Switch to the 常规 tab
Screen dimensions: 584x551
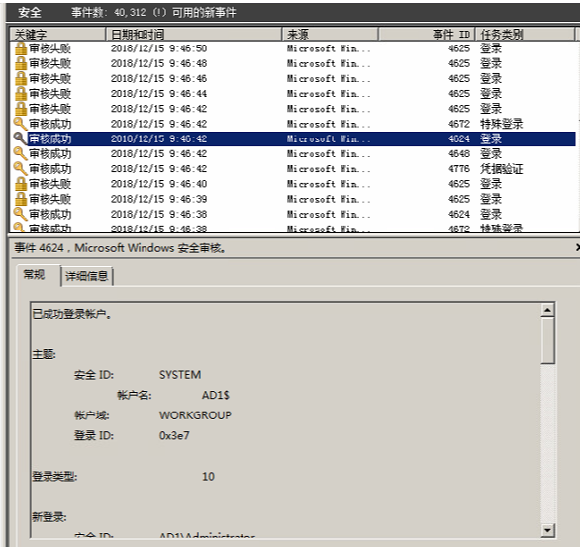click(x=34, y=274)
